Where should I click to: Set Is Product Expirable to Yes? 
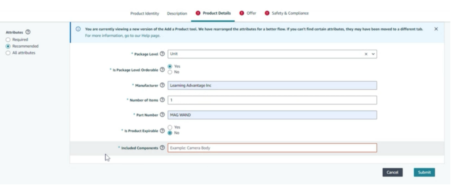170,127
